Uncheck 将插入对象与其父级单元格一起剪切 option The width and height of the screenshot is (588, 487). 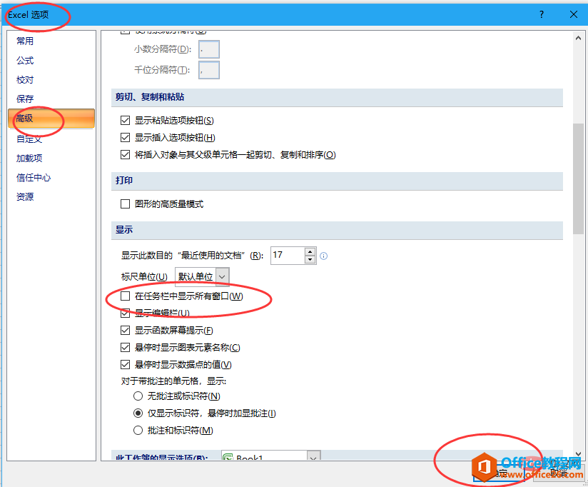[x=126, y=154]
